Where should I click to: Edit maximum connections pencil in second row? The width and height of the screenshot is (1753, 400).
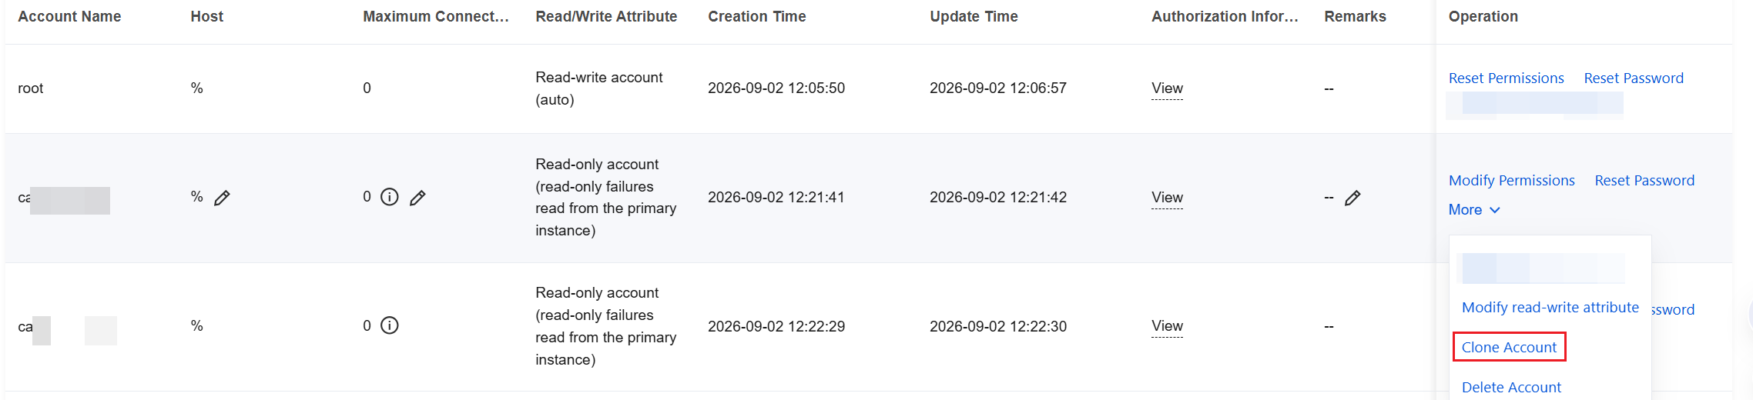pos(417,198)
